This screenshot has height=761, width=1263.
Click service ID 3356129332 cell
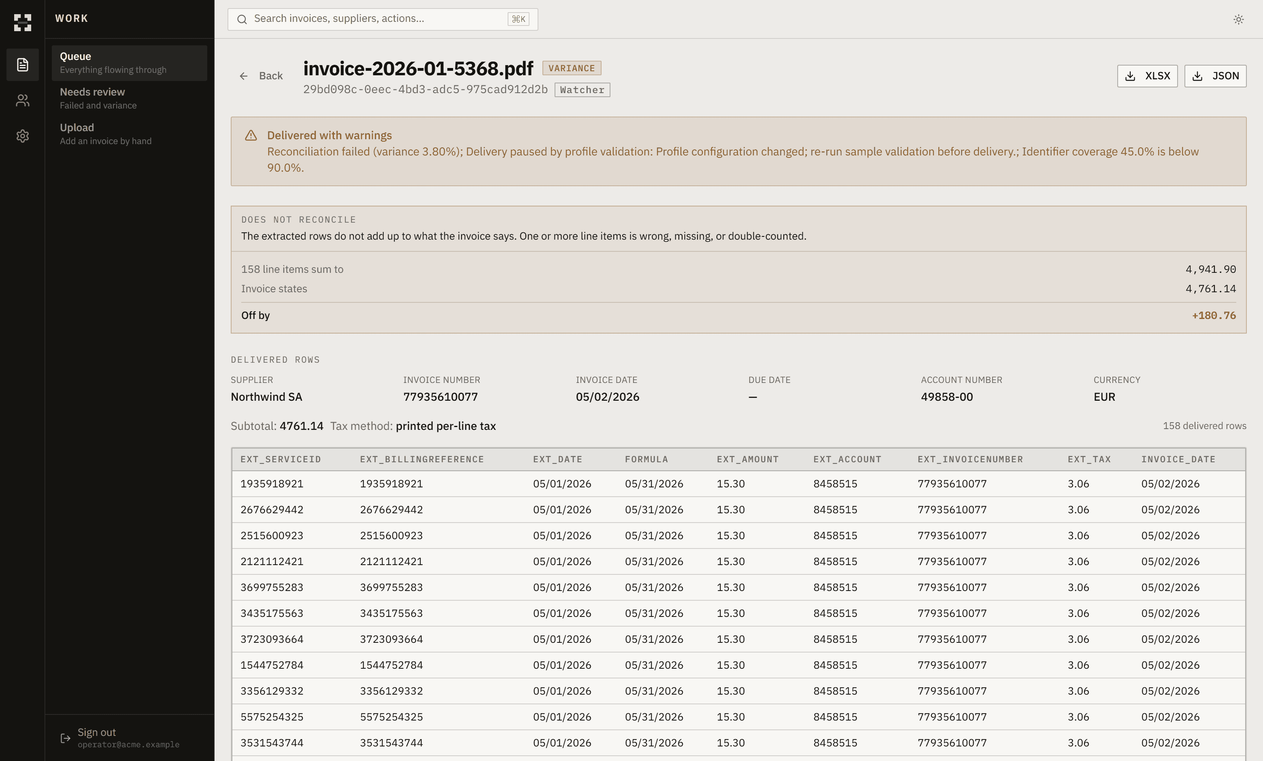tap(272, 691)
